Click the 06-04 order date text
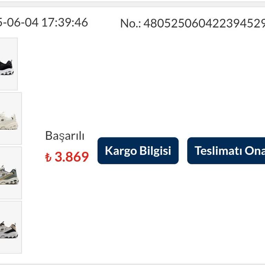The height and width of the screenshot is (265, 265). [x=21, y=22]
